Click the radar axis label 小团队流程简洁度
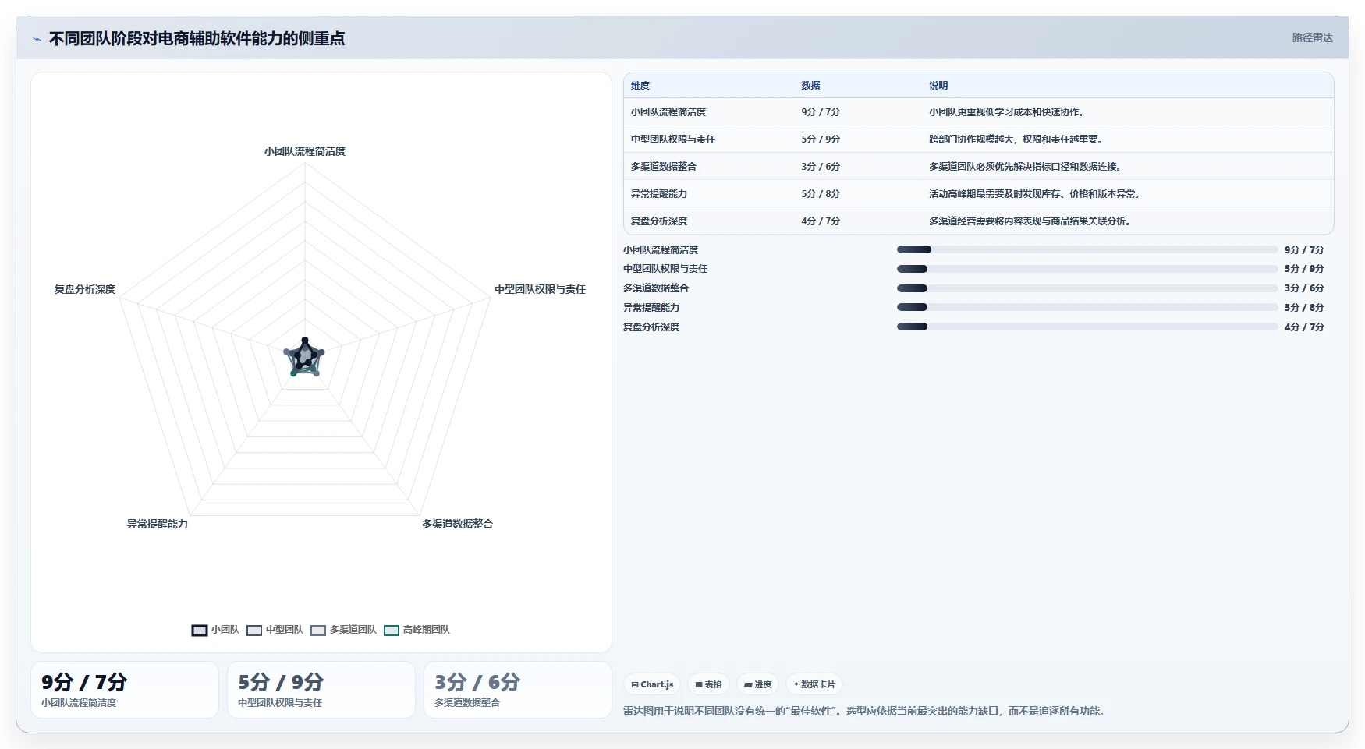 [305, 151]
